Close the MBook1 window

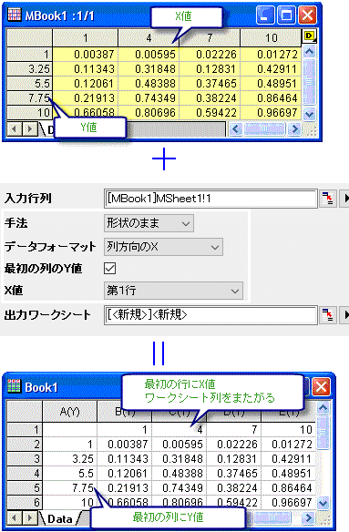[x=308, y=15]
